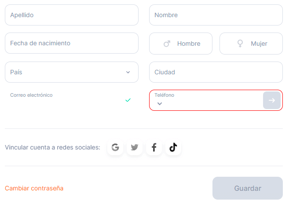Click the email verified checkmark icon
The height and width of the screenshot is (204, 289).
pyautogui.click(x=128, y=100)
